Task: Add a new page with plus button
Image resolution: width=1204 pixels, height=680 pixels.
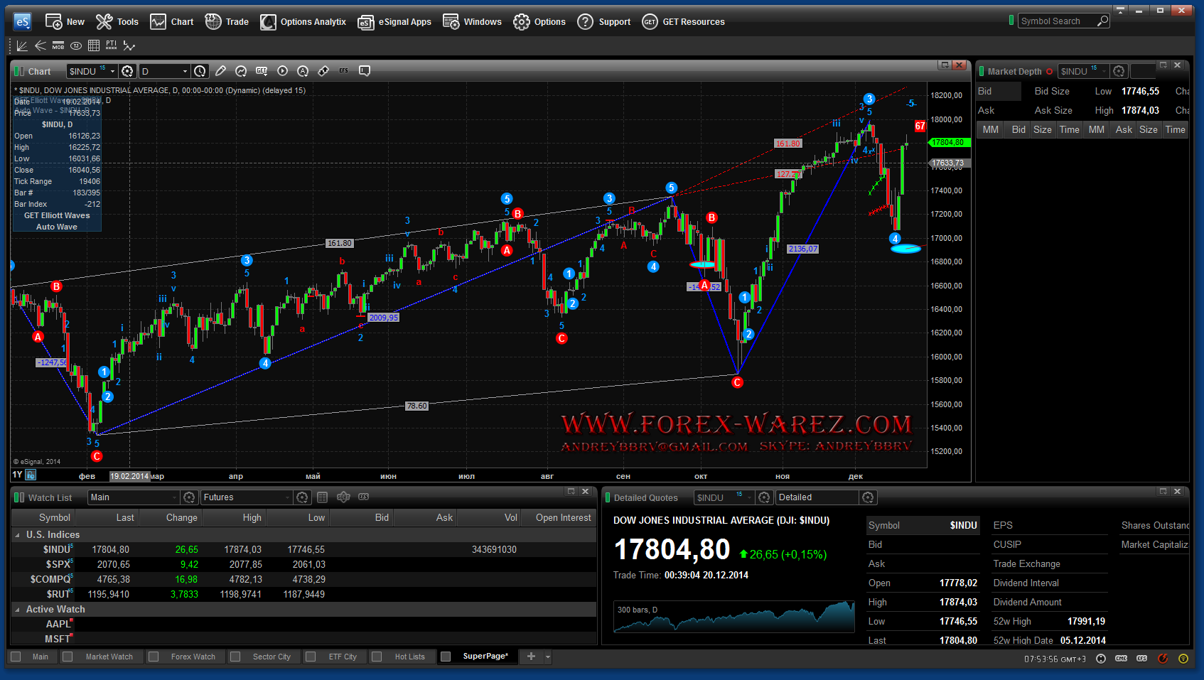Action: click(x=531, y=657)
